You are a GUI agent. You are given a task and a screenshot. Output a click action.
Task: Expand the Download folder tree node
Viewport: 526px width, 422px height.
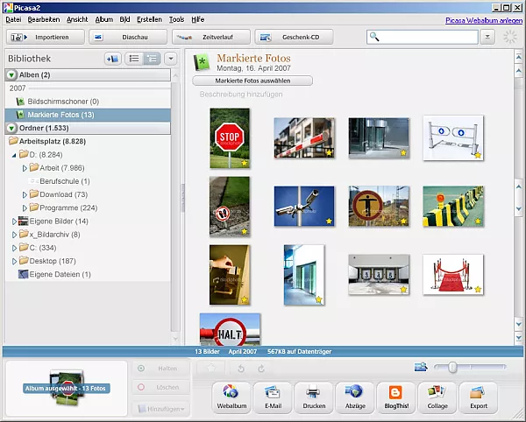tap(25, 194)
